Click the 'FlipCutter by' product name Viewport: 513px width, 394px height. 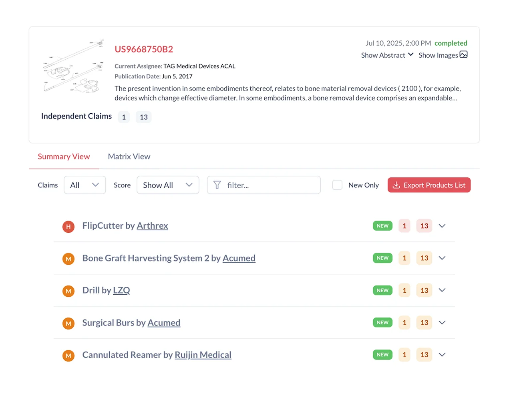pyautogui.click(x=109, y=226)
